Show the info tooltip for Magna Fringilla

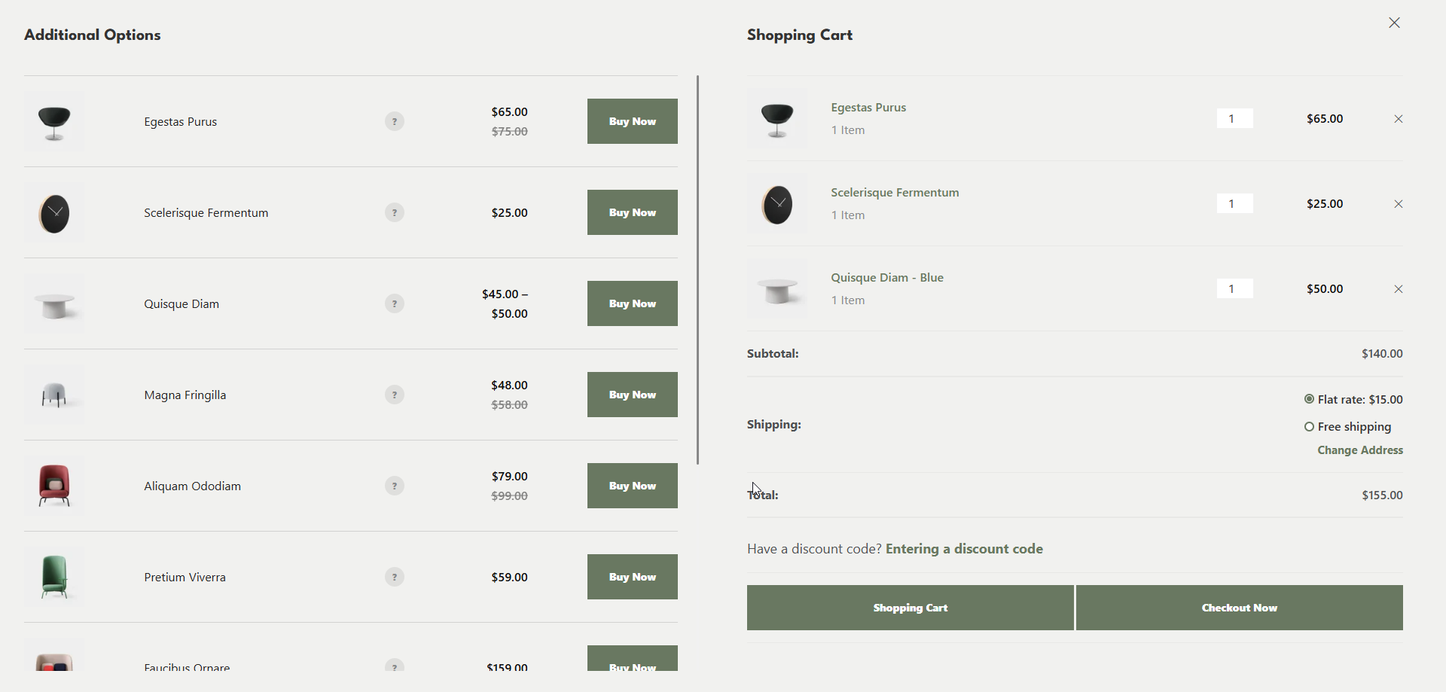click(x=395, y=395)
